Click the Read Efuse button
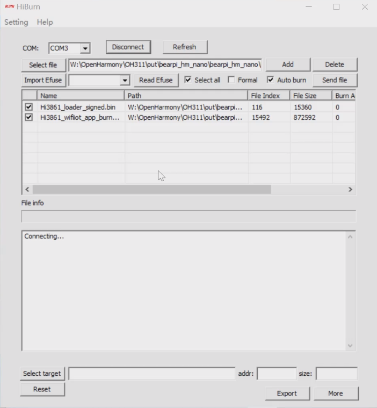This screenshot has width=377, height=408. [x=156, y=80]
